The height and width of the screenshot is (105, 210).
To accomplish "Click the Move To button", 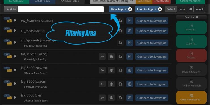I will pos(191,27).
